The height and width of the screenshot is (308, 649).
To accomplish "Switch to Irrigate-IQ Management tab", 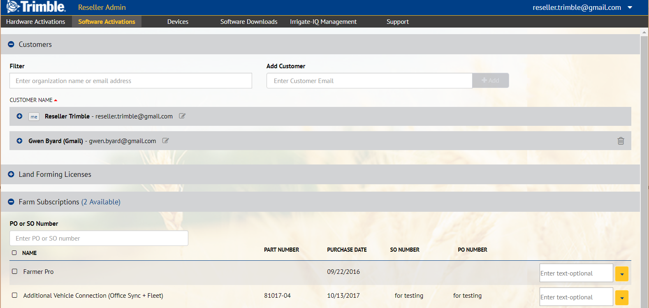I will point(323,22).
